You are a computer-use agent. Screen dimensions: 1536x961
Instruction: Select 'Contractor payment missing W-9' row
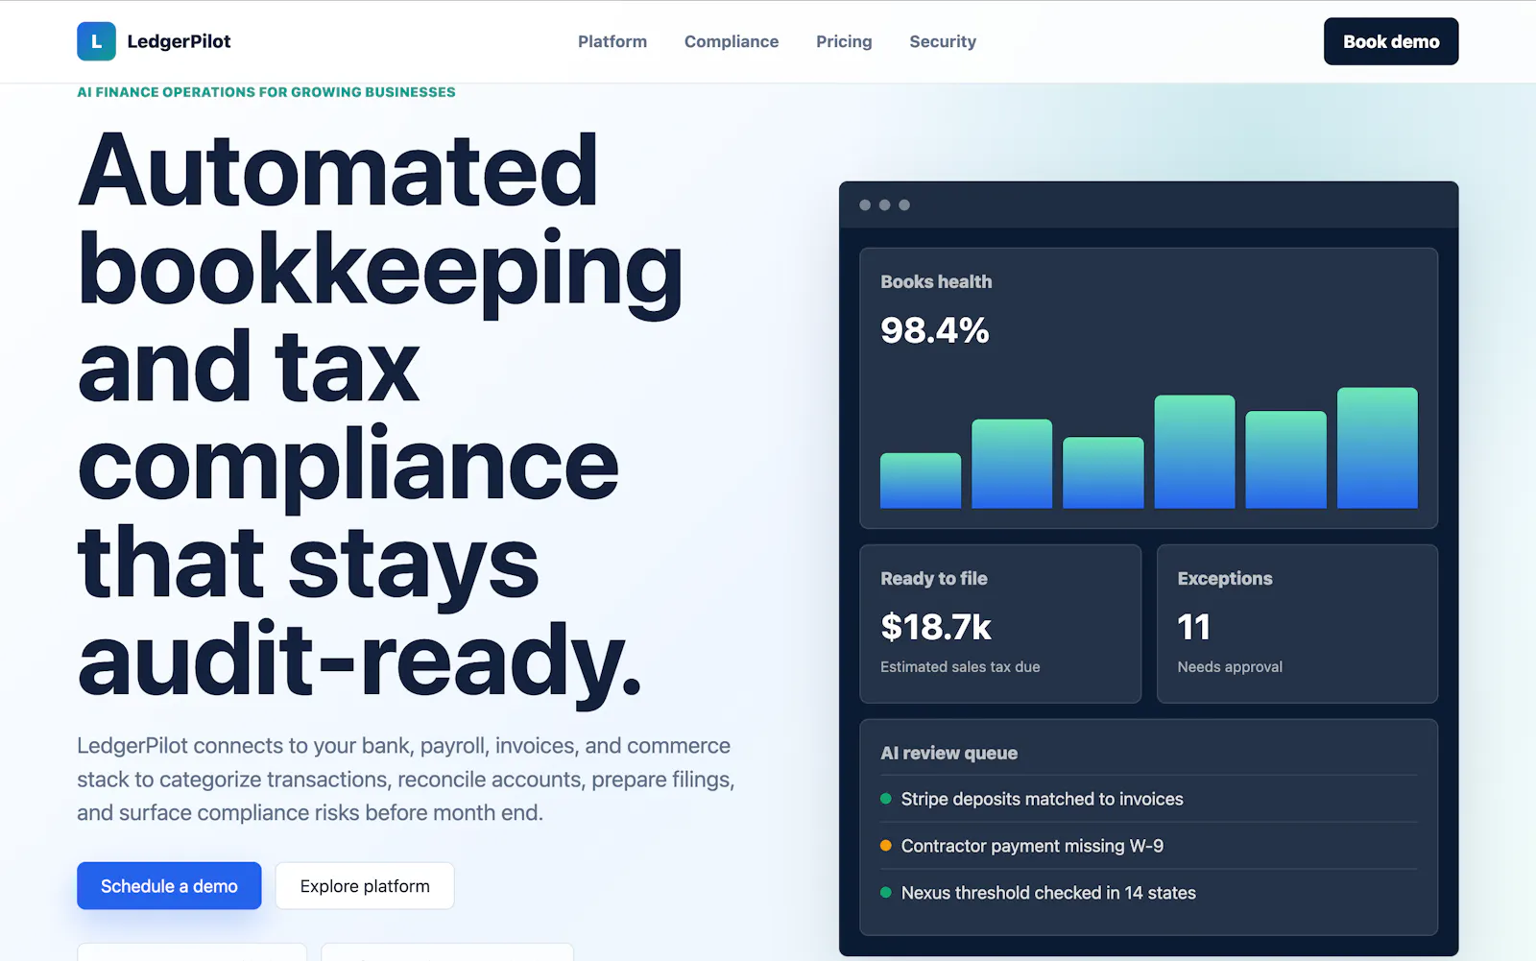pos(1148,846)
